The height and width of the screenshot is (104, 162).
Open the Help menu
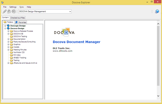[29, 7]
